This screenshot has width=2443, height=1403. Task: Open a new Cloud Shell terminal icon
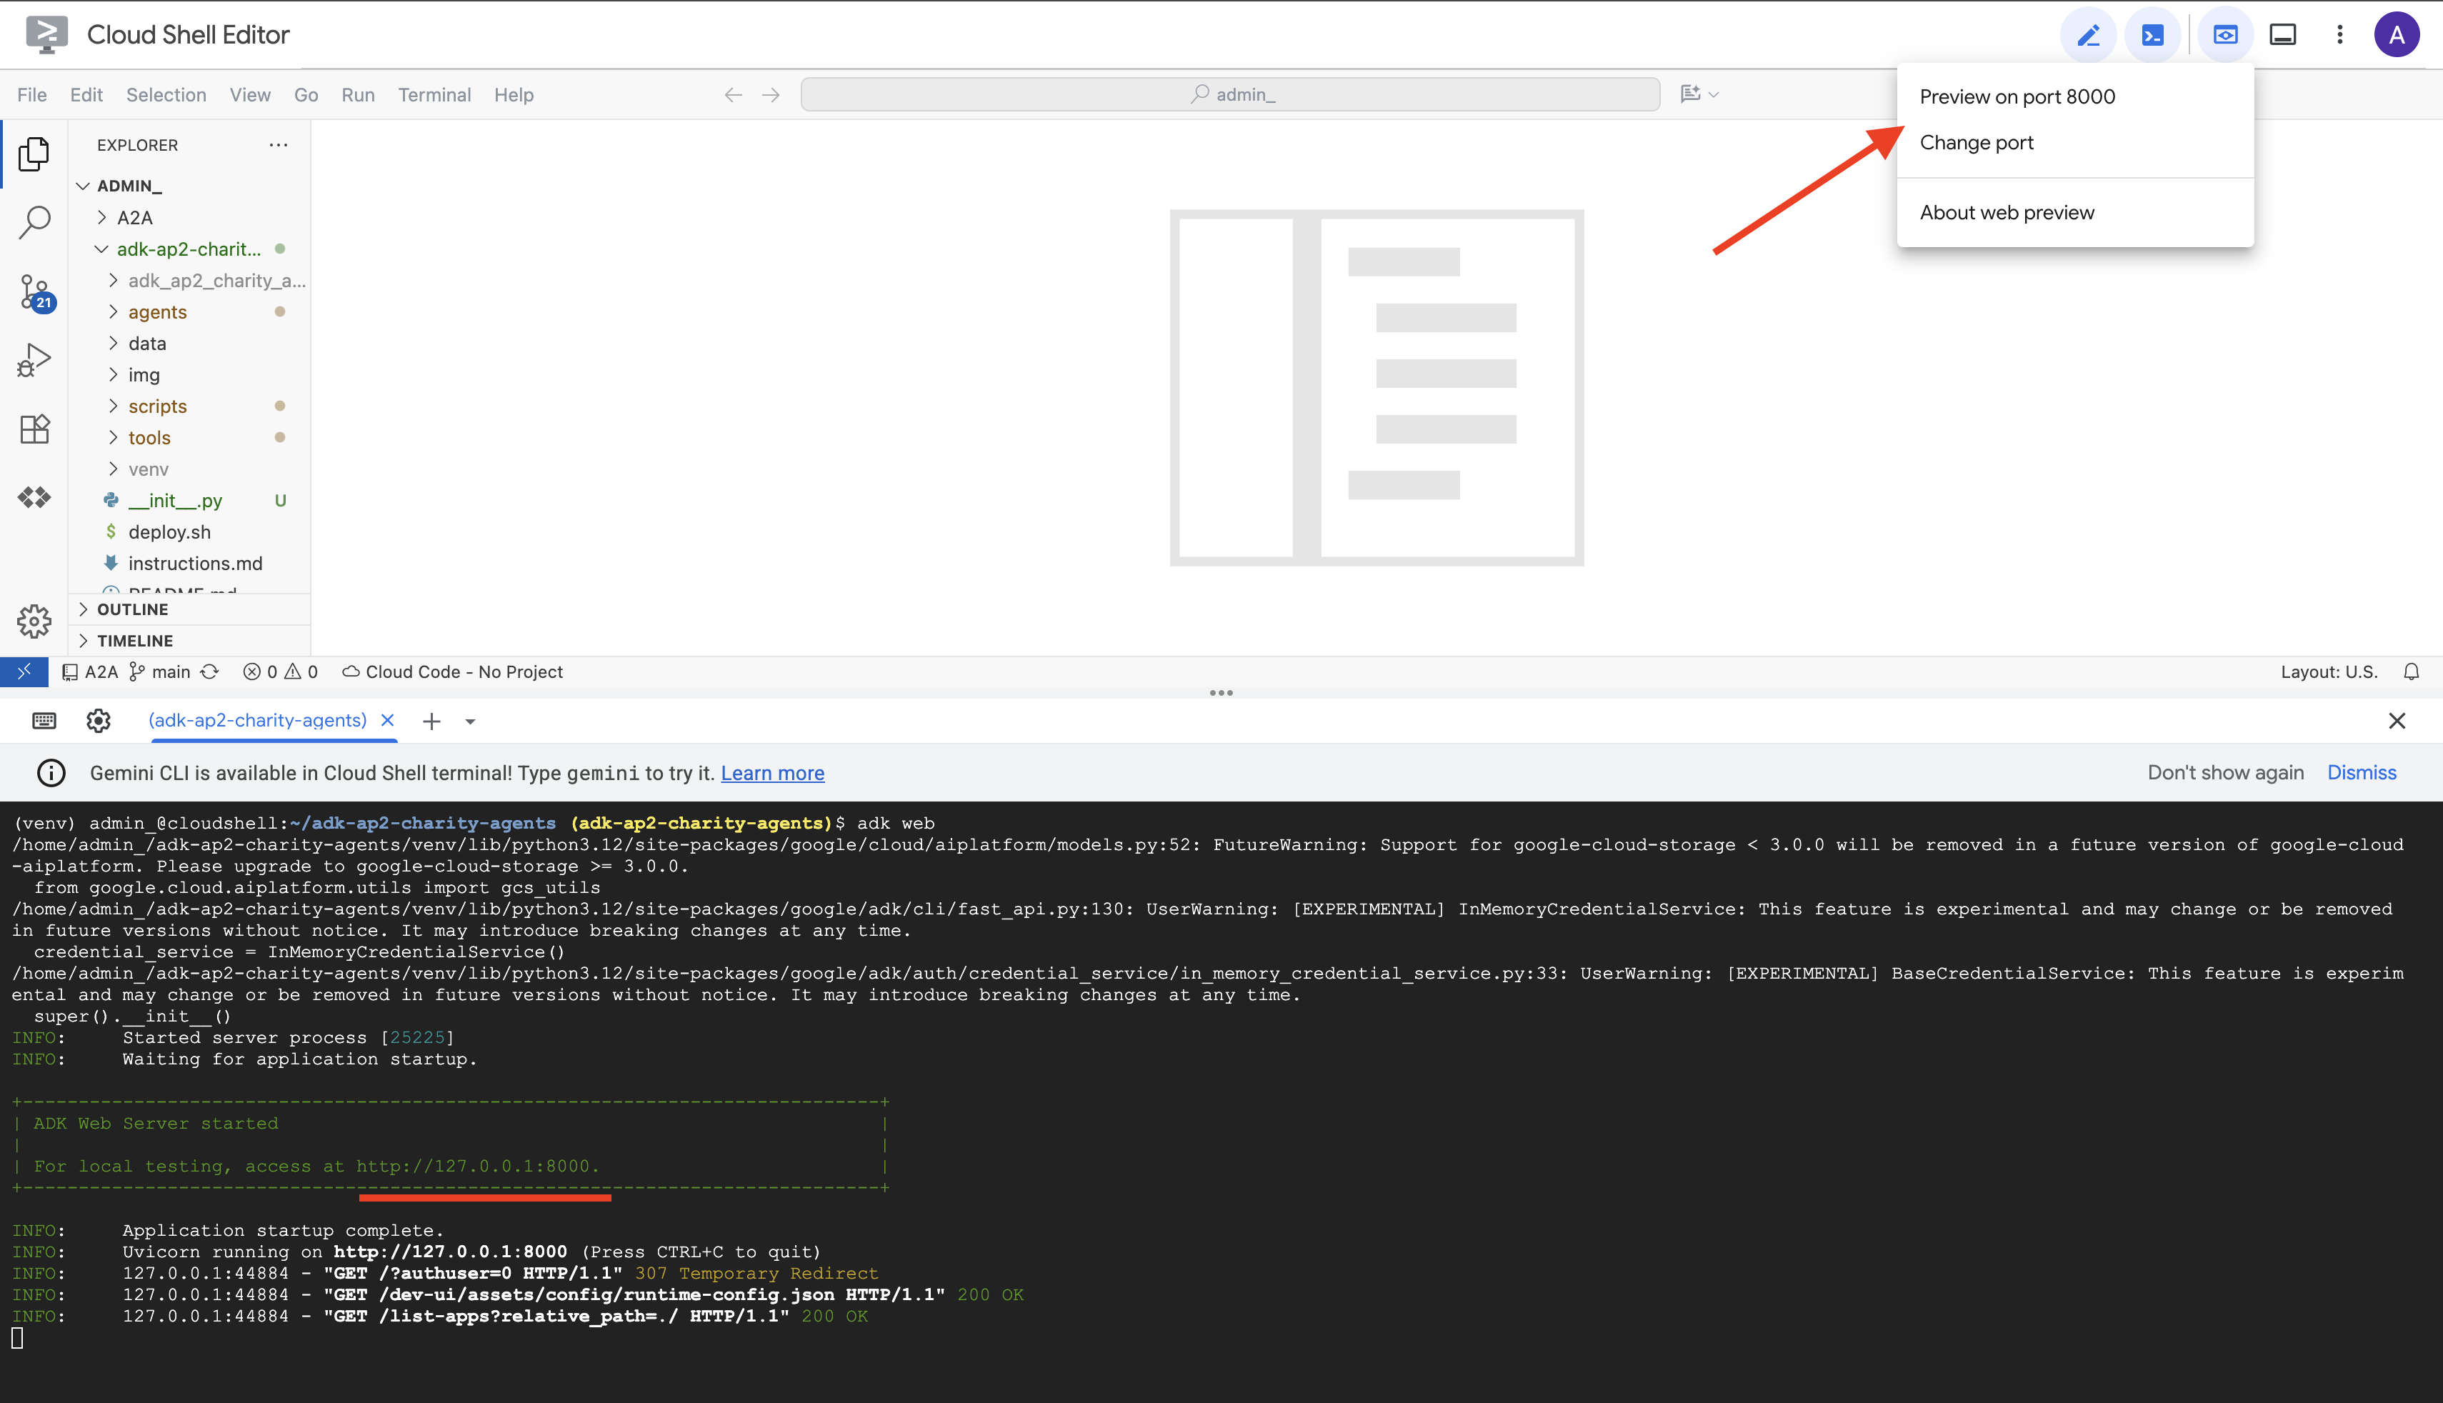tap(2153, 34)
